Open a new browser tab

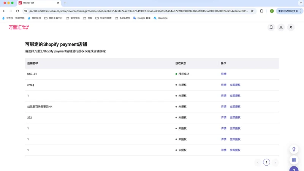65,3
